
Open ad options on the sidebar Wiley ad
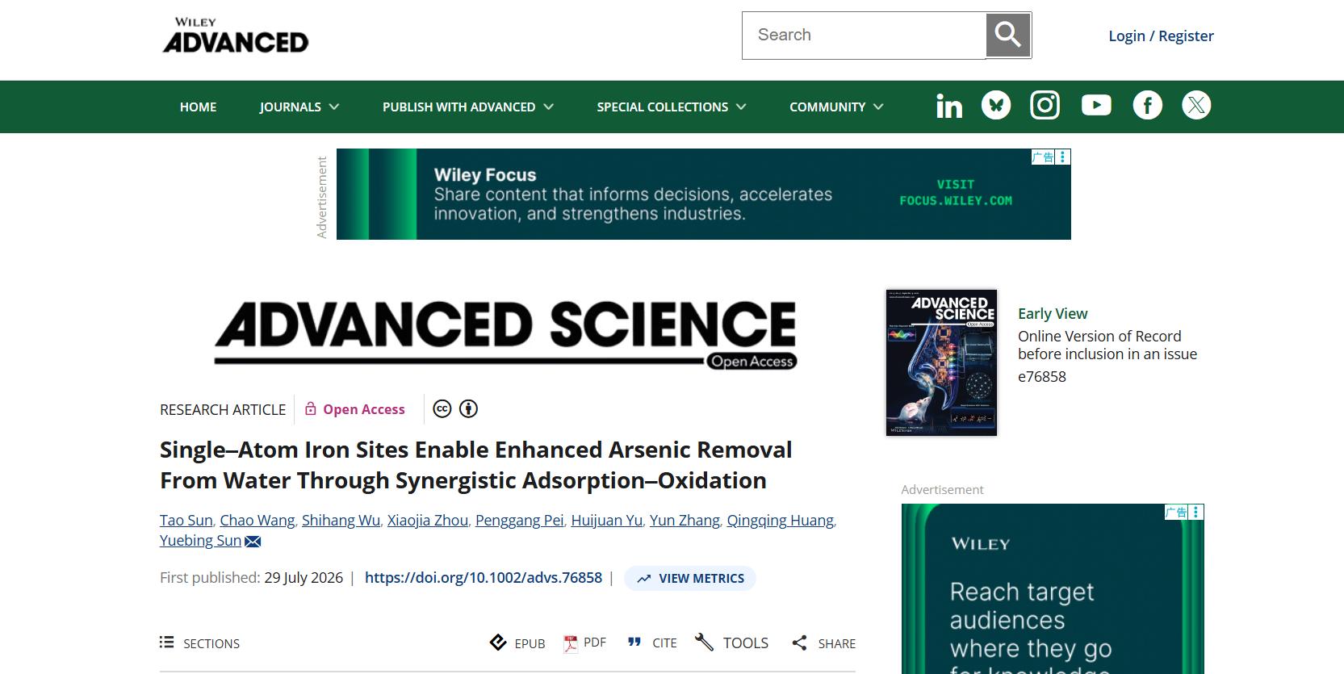point(1196,512)
